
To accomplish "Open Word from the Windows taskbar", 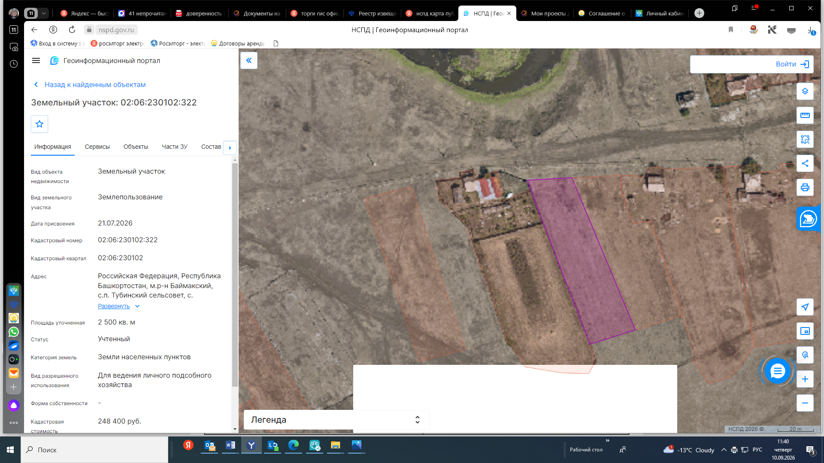I will [230, 445].
